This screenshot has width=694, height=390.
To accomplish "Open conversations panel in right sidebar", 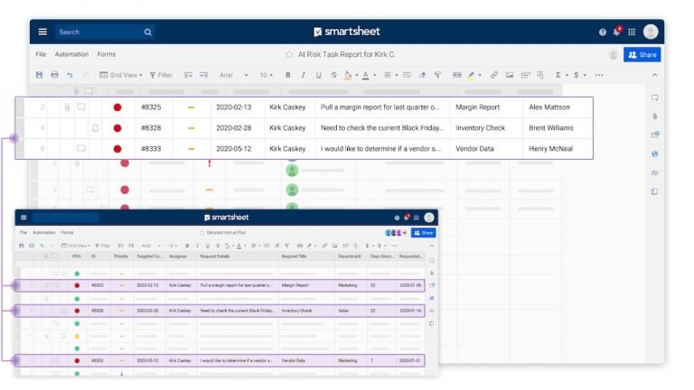I will 654,97.
